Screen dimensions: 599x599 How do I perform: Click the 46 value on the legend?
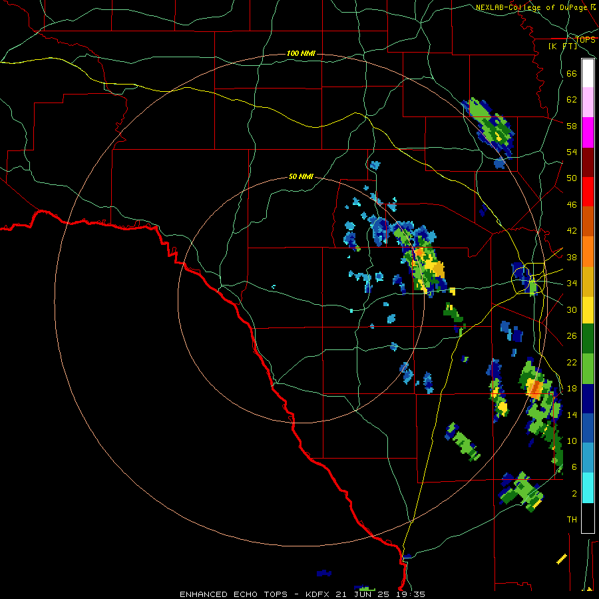point(572,205)
